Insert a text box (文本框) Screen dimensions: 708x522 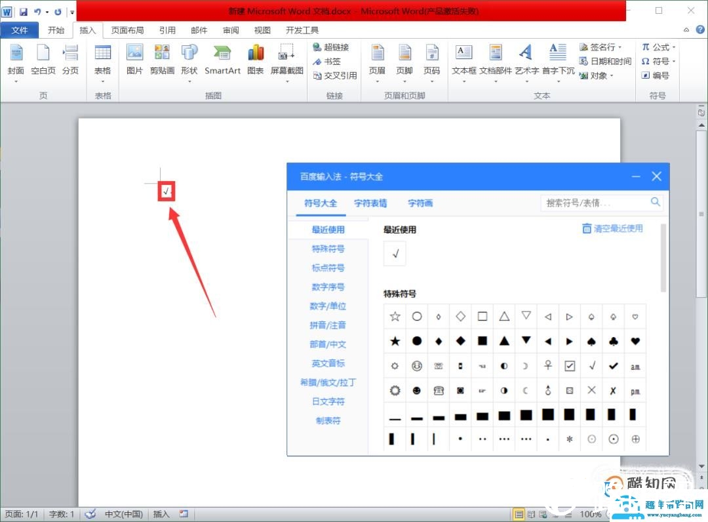tap(463, 63)
